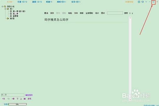Screen dimensions: 159x106
Task: Click the 时速 hourly speed stat
Action: 49,2
